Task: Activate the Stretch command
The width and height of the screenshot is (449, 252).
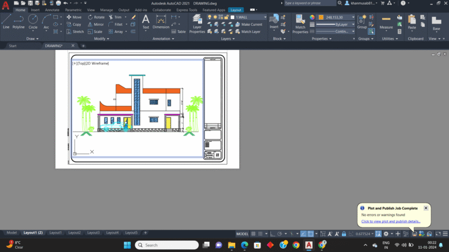Action: tap(75, 32)
